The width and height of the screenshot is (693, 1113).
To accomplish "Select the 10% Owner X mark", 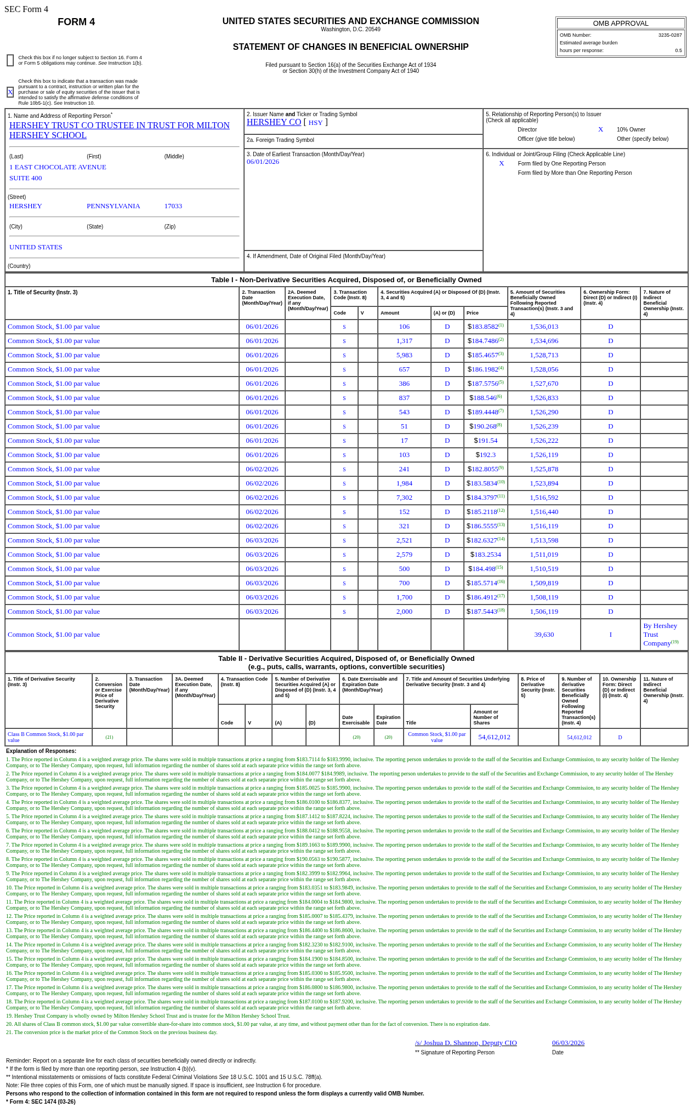I will pyautogui.click(x=600, y=129).
